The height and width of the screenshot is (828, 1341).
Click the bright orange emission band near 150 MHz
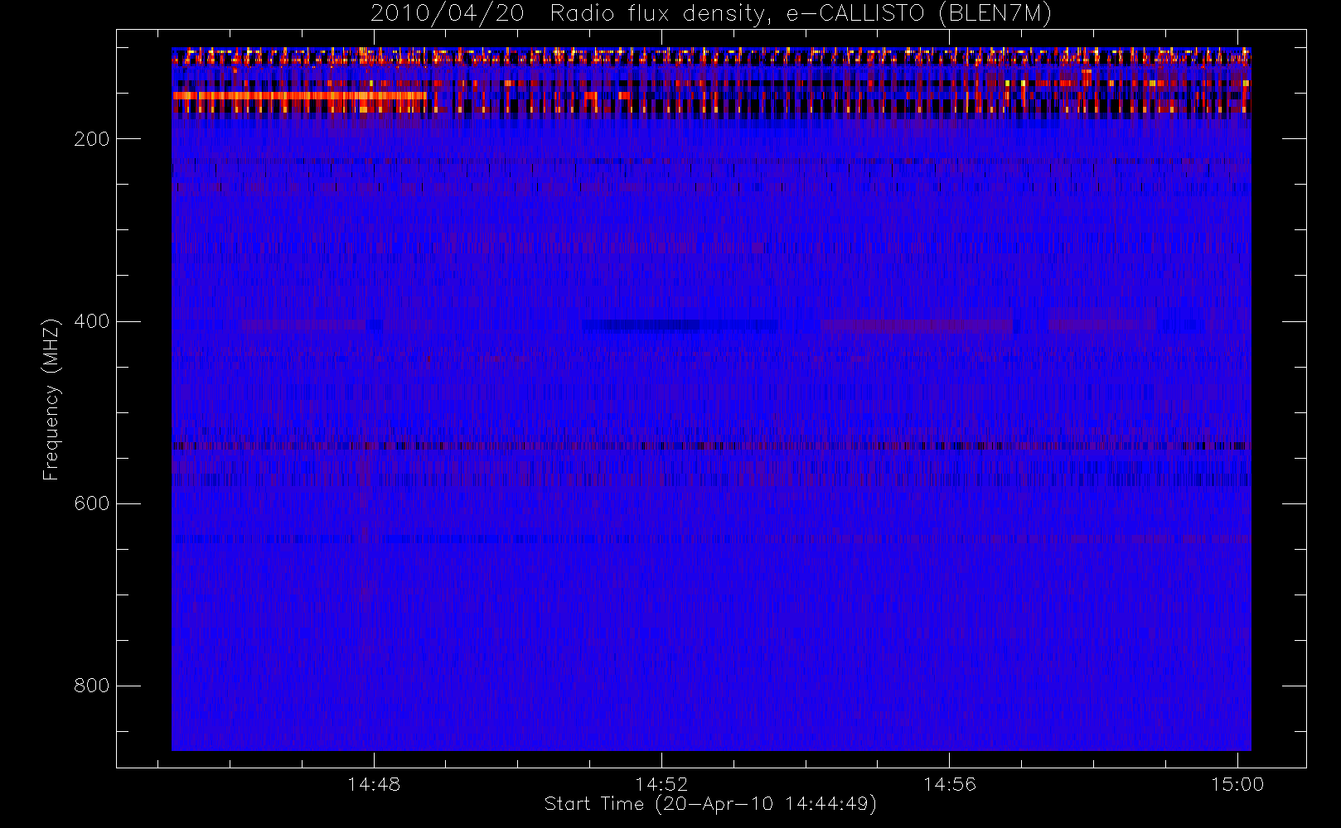pos(300,96)
